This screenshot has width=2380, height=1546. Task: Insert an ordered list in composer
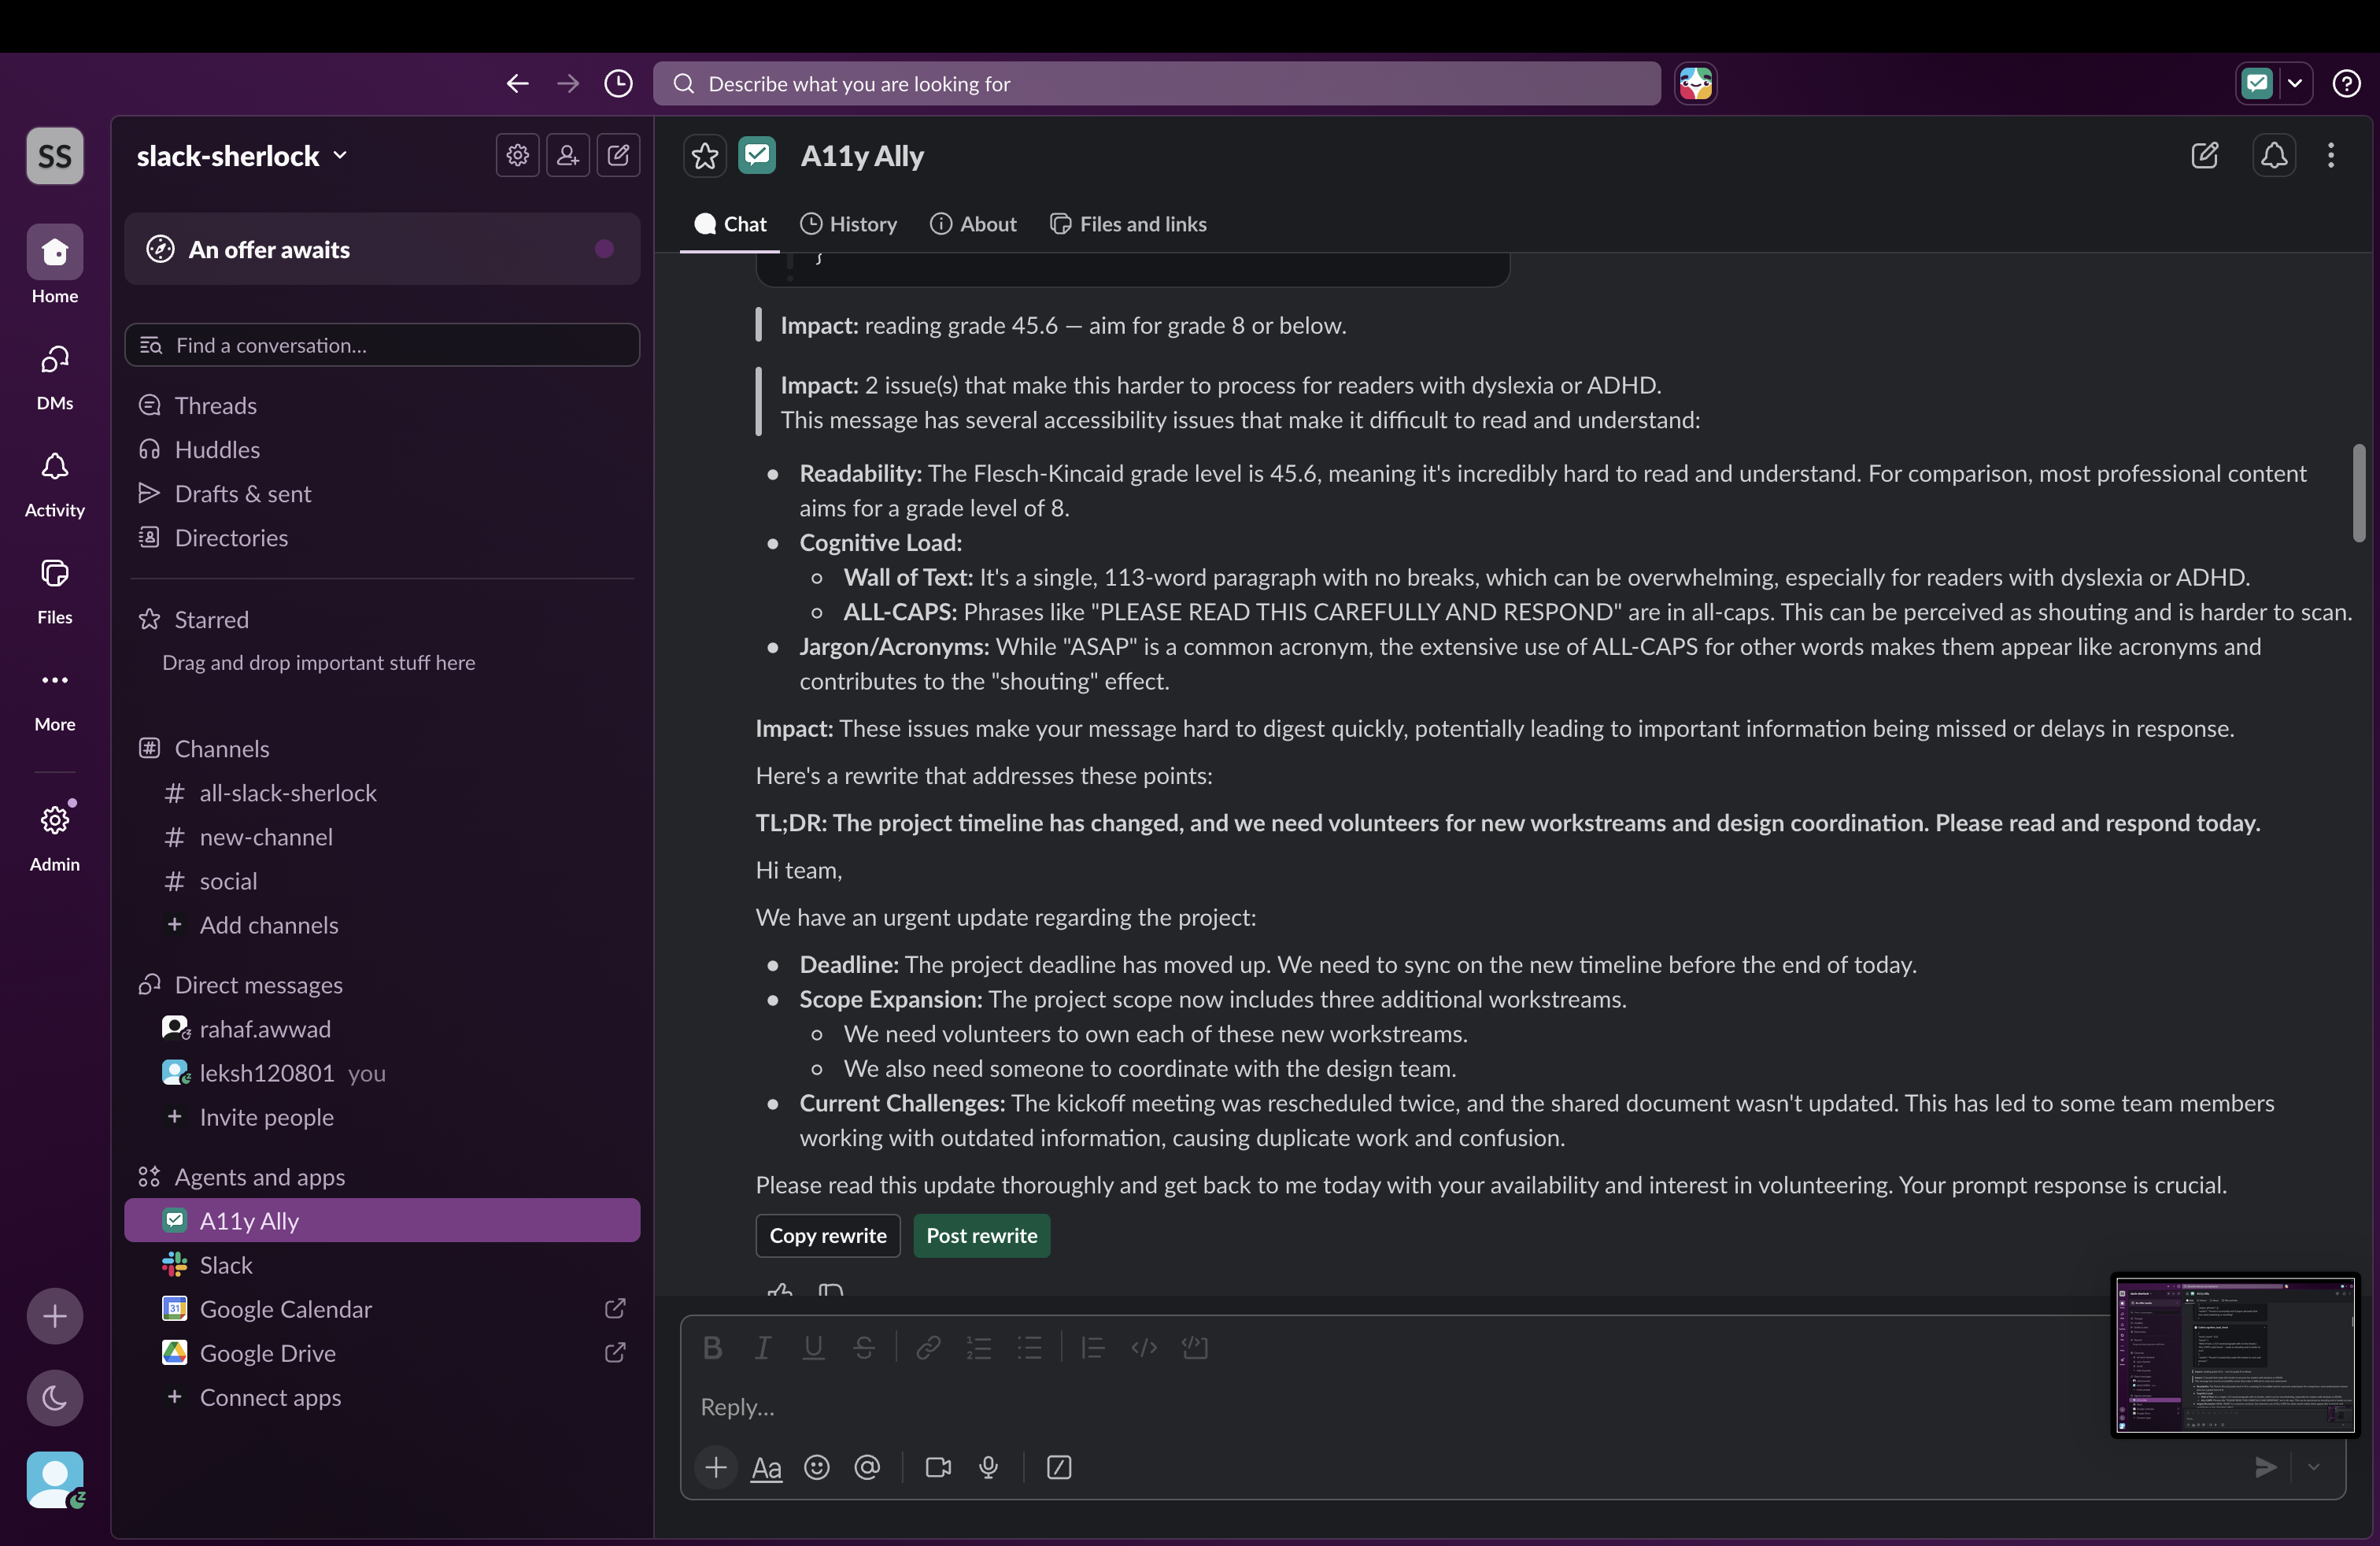click(x=979, y=1348)
